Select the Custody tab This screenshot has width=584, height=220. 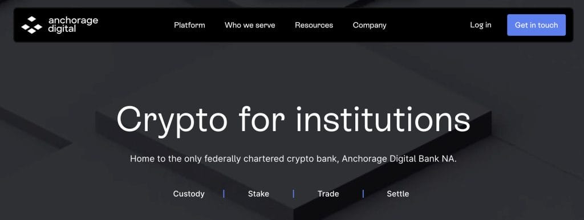[x=189, y=194]
